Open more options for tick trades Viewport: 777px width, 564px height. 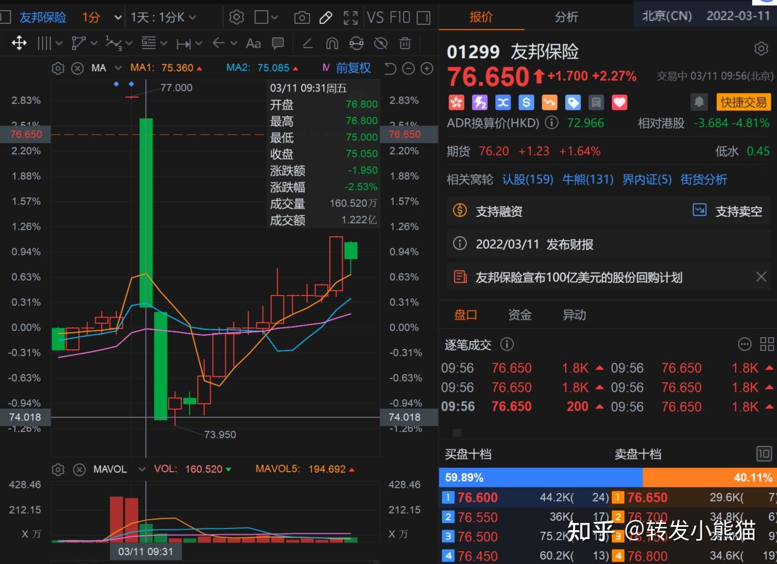tap(745, 344)
